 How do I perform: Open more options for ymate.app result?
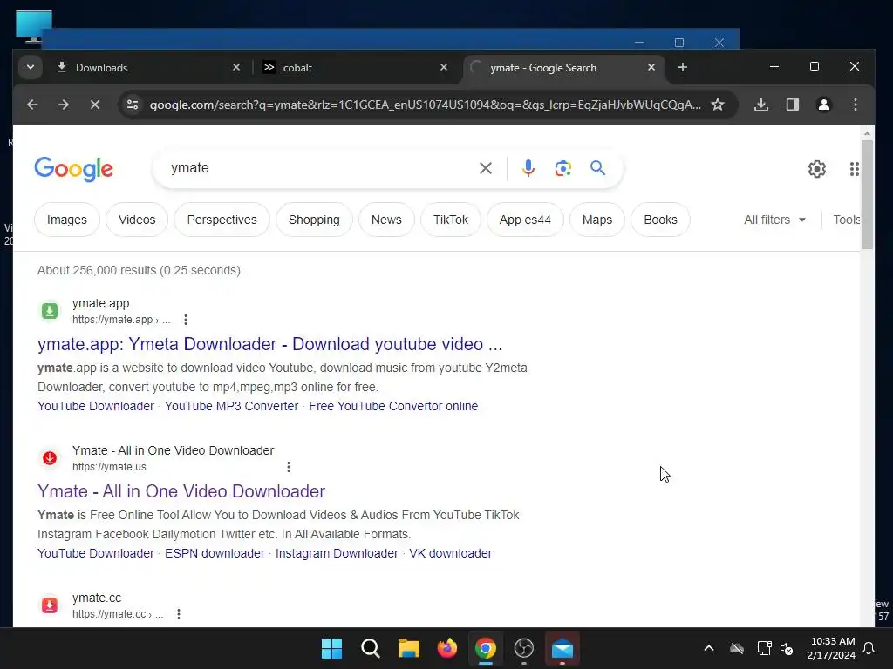click(186, 320)
